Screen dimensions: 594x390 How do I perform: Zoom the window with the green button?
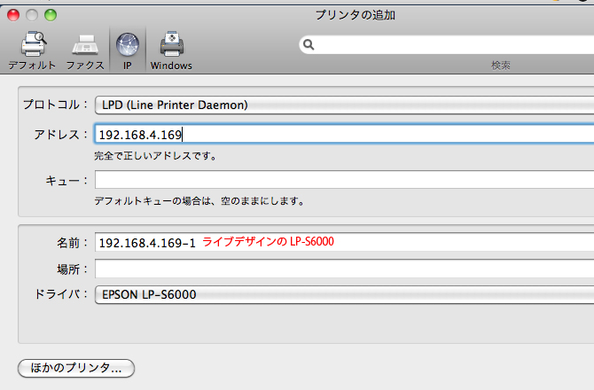[x=51, y=15]
